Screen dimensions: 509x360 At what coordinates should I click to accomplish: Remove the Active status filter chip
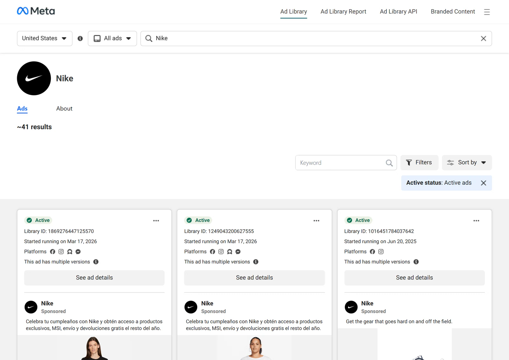coord(483,183)
